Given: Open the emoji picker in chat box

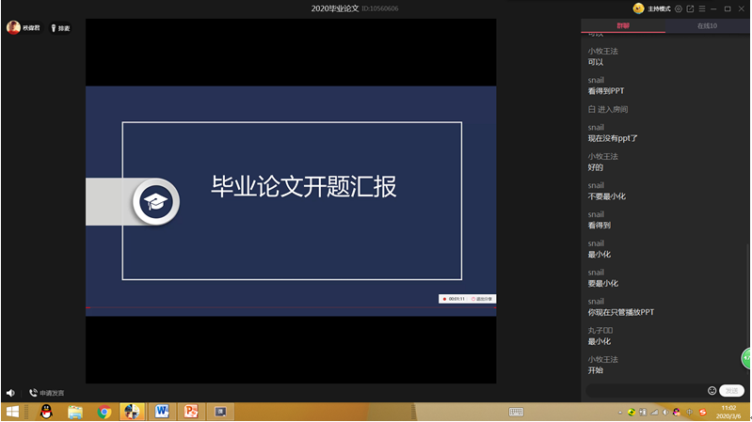Looking at the screenshot, I should click(x=712, y=390).
